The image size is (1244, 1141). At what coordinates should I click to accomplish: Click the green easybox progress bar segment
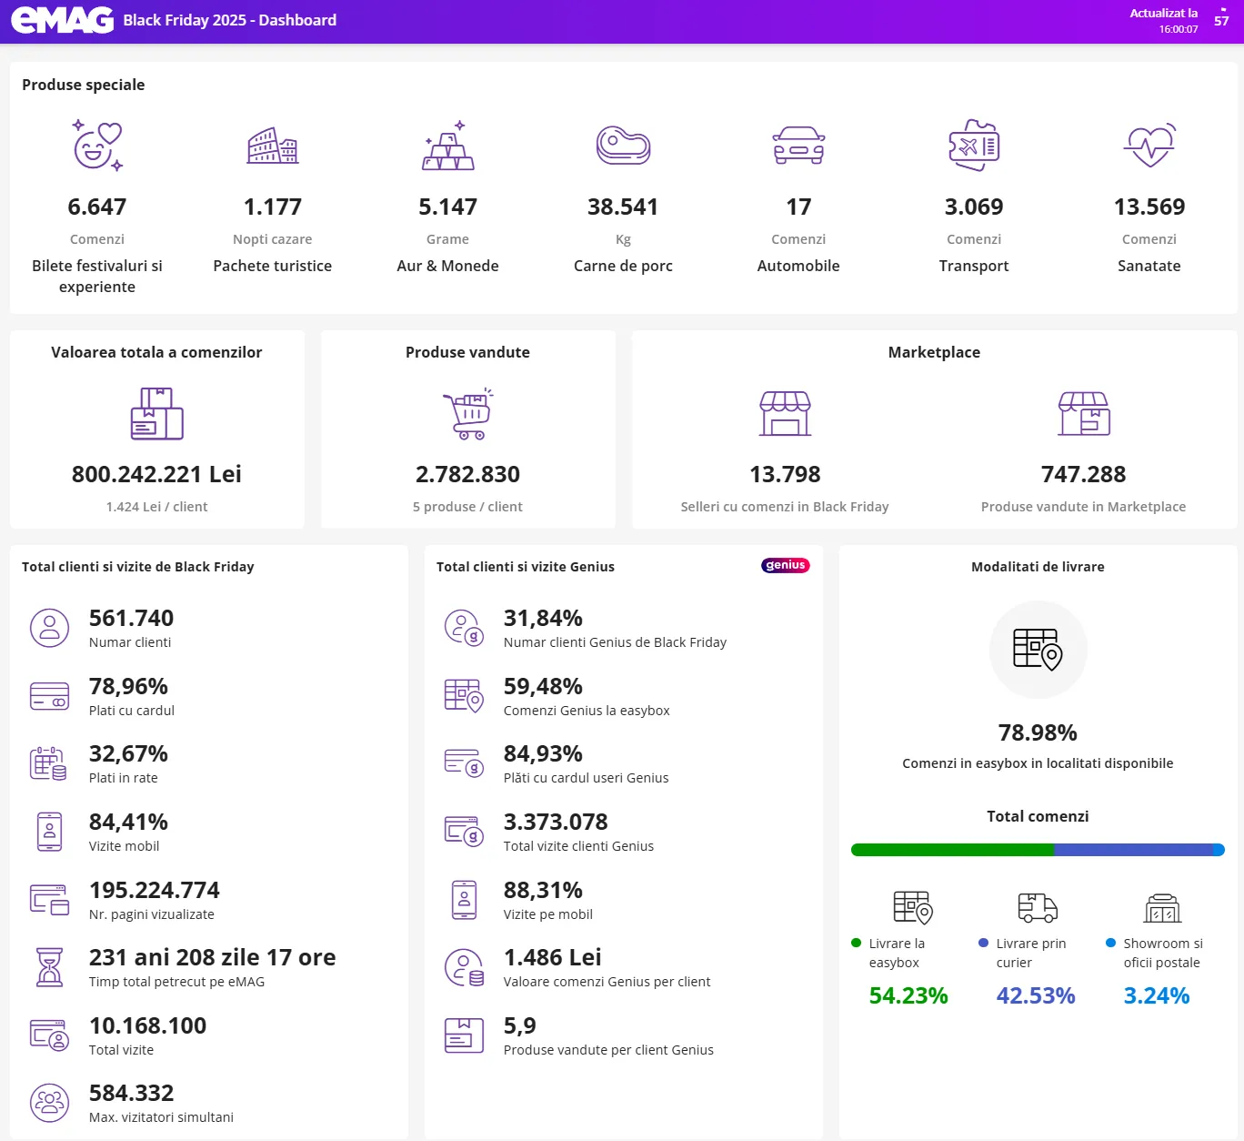click(952, 850)
